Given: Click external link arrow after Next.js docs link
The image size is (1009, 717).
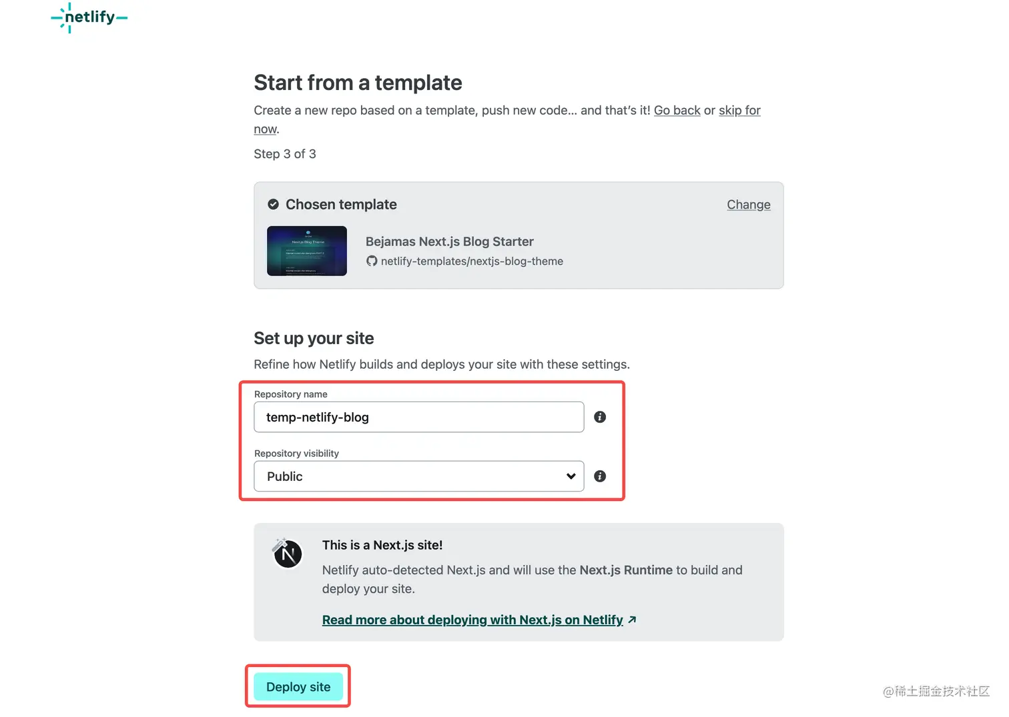Looking at the screenshot, I should (x=632, y=620).
